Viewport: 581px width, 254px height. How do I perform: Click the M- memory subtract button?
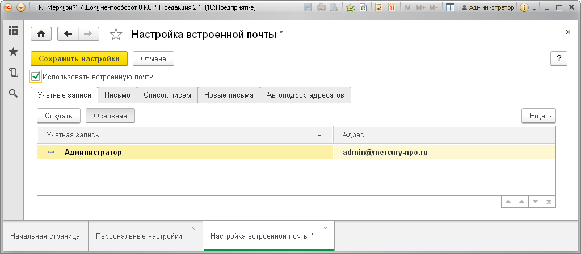(x=434, y=7)
